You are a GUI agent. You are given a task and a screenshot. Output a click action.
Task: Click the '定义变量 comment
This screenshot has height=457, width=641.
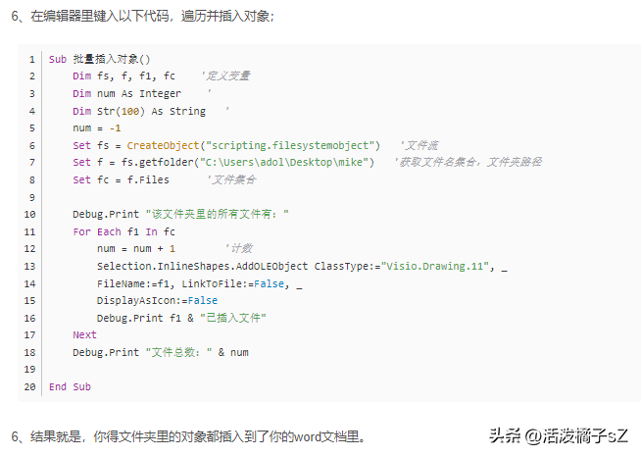coord(225,76)
